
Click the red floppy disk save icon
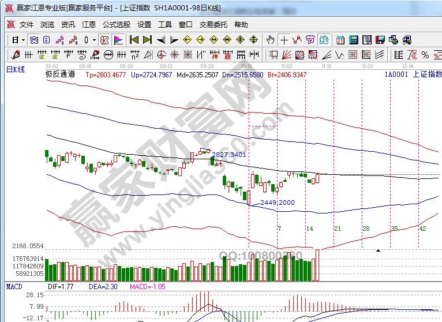(x=380, y=40)
